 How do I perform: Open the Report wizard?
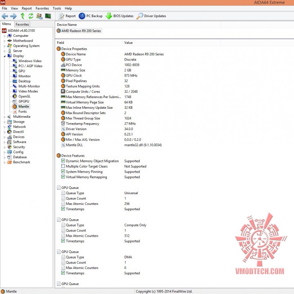click(x=67, y=16)
